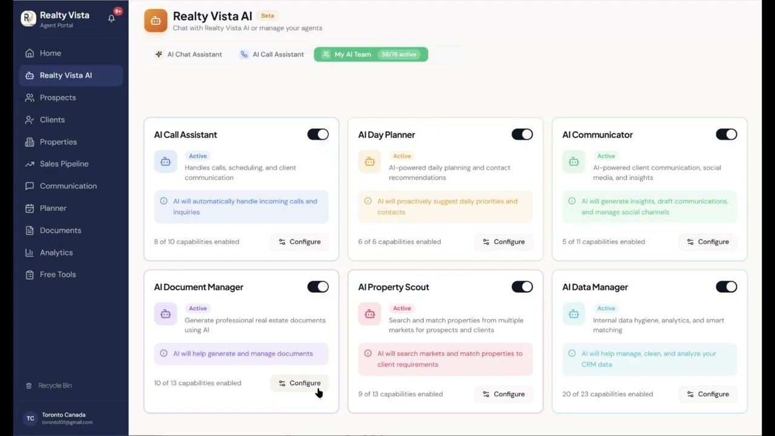Click the TC user avatar
Screen dimensions: 775x436
tap(30, 418)
